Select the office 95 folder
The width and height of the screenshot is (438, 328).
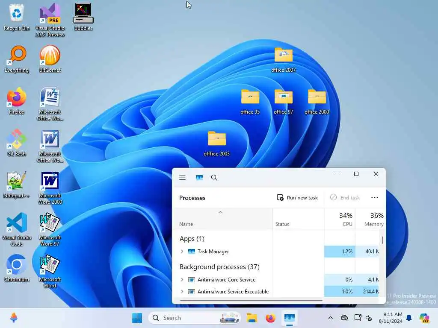250,102
